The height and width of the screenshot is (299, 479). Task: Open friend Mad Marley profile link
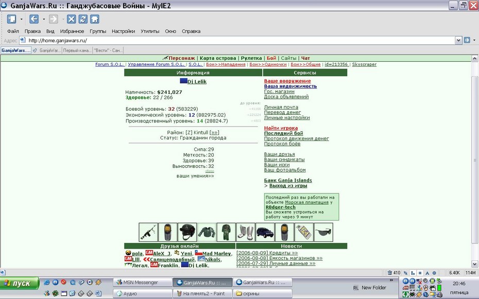point(216,254)
